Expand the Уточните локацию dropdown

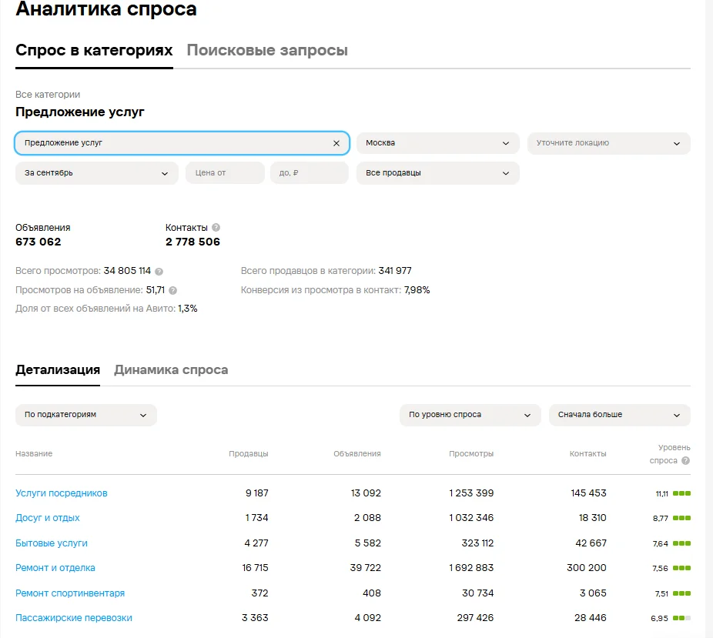(609, 143)
